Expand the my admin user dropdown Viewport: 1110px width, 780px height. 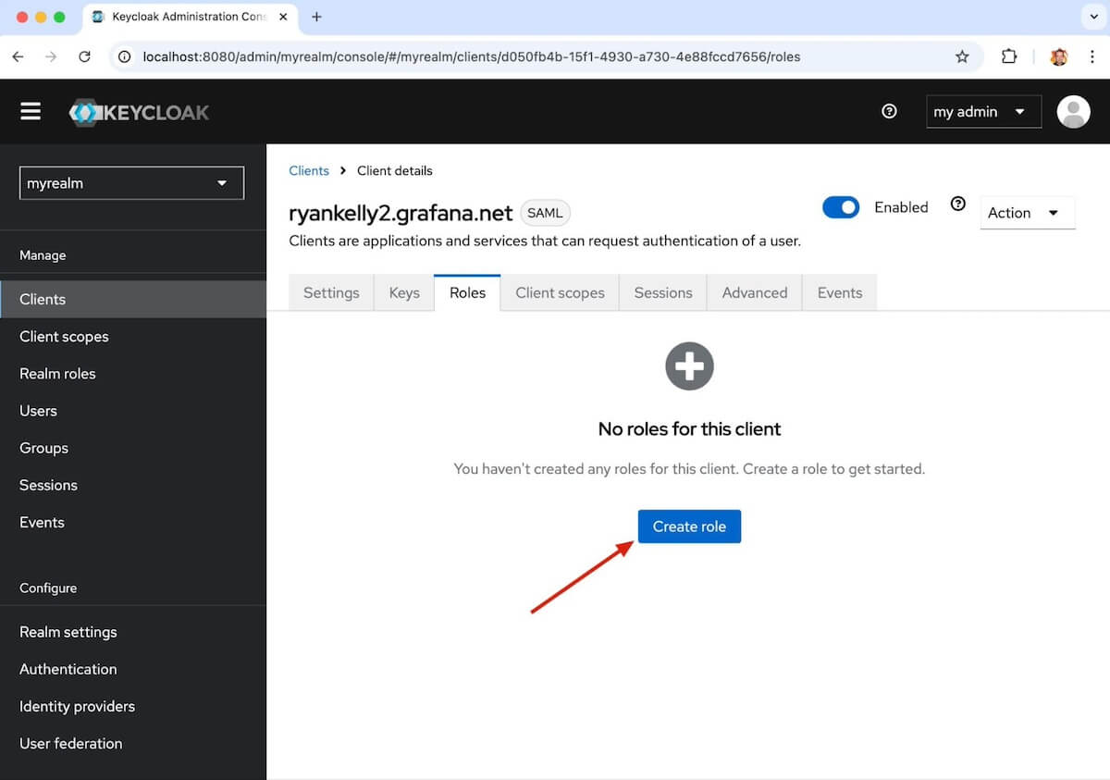tap(983, 112)
